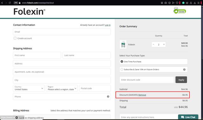Click the Enter discount code field
Screen dimensions: 203x120
pos(147,80)
